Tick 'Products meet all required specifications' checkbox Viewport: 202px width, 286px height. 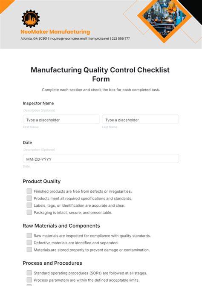click(x=29, y=198)
